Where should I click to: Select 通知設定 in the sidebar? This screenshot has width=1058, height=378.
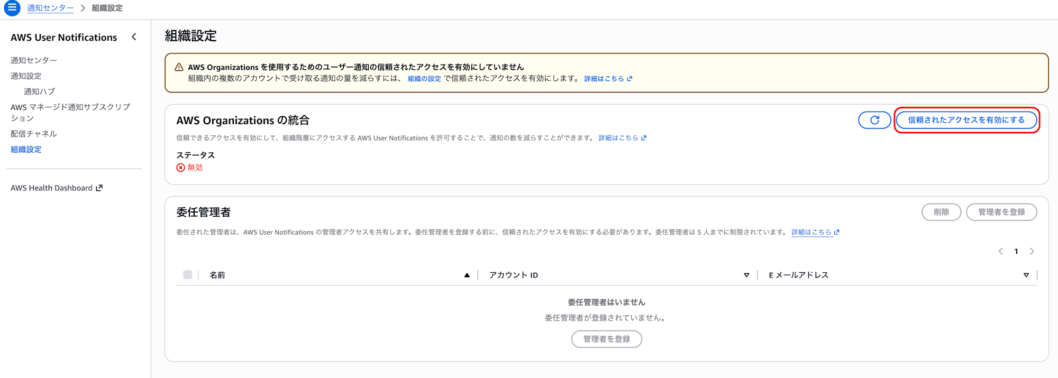pos(26,76)
